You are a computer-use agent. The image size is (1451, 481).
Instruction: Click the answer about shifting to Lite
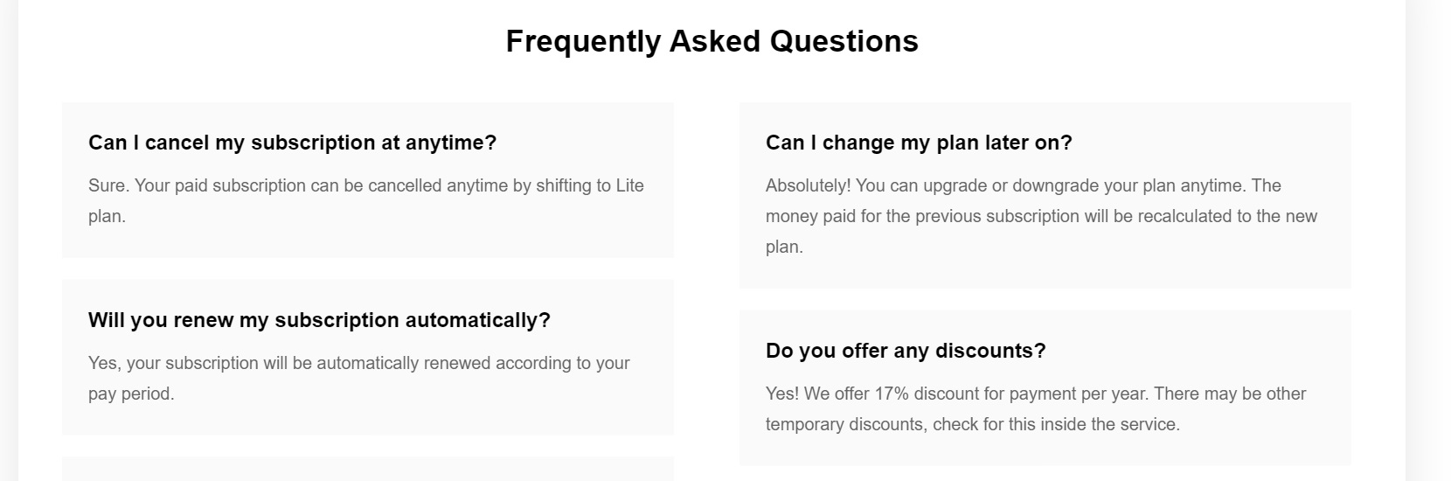(x=366, y=200)
